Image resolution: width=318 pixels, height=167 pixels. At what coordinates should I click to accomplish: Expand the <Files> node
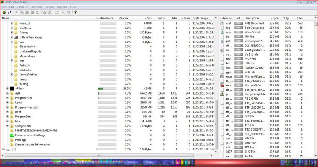[x=8, y=89]
